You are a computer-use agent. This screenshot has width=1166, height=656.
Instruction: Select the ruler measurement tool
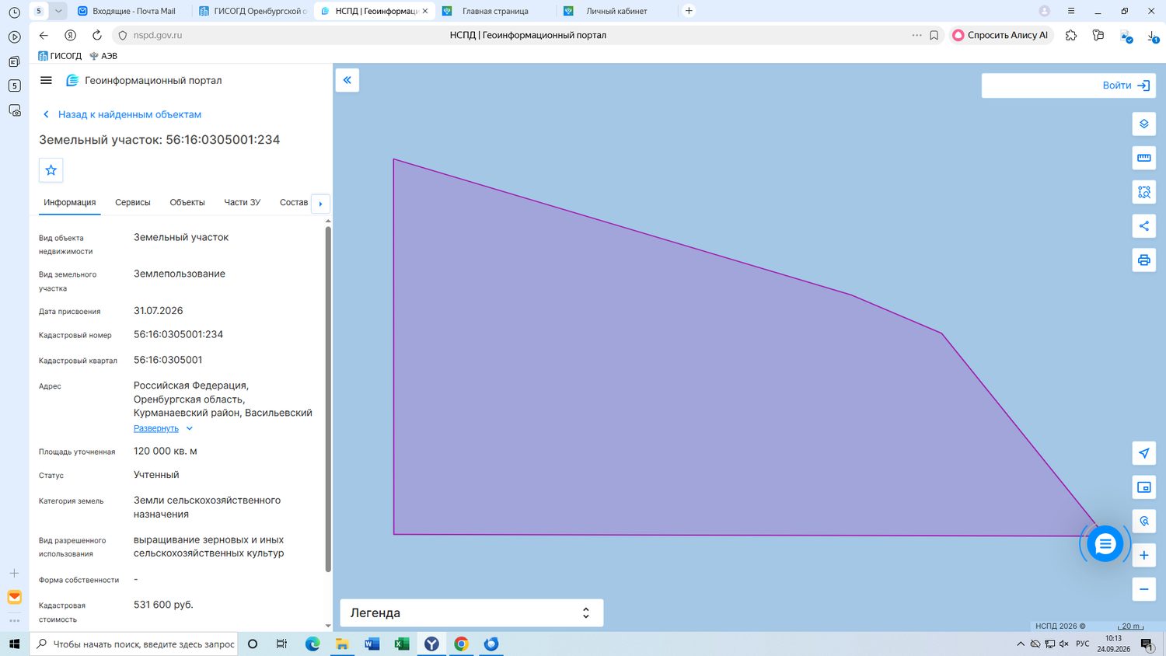[x=1143, y=158]
